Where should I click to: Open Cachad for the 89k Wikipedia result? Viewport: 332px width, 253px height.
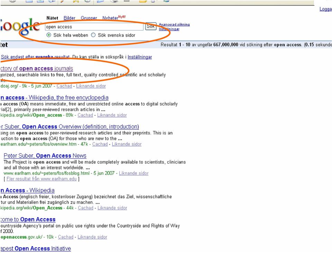click(85, 115)
